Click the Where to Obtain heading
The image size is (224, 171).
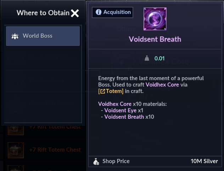(43, 13)
